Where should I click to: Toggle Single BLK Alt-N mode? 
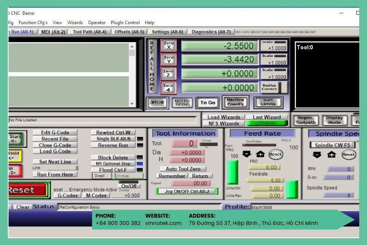pyautogui.click(x=113, y=139)
